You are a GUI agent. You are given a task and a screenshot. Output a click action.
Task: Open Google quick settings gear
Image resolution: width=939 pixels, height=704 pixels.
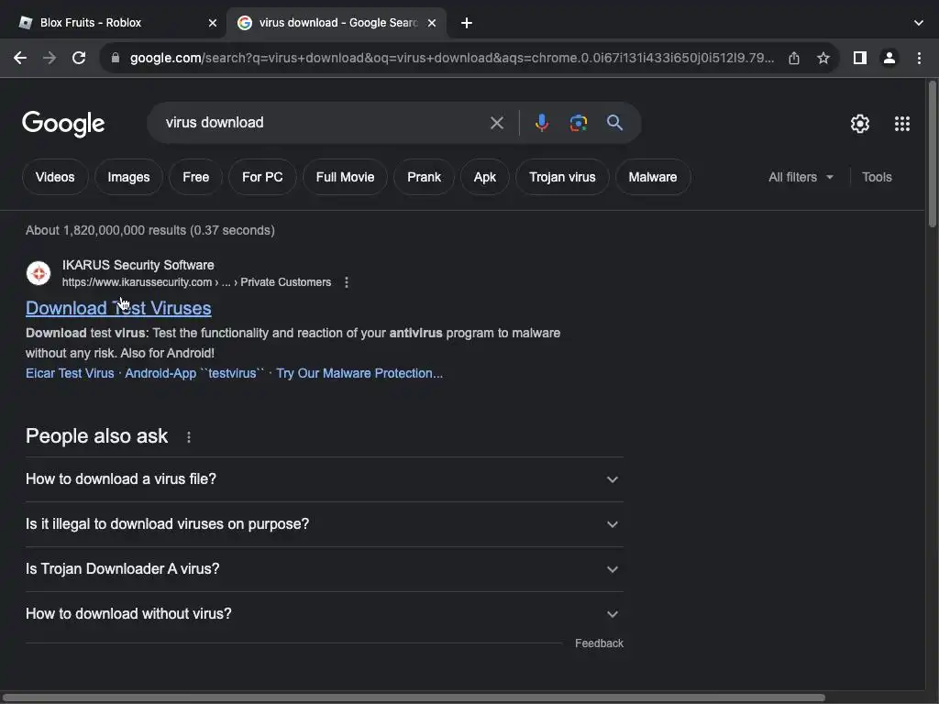[860, 124]
